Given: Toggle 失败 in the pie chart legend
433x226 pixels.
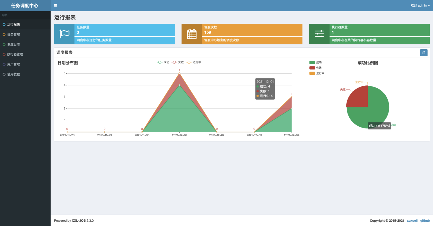Looking at the screenshot, I should tap(316, 68).
